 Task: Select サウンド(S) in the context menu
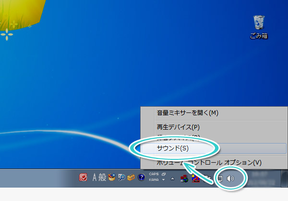[x=214, y=148]
